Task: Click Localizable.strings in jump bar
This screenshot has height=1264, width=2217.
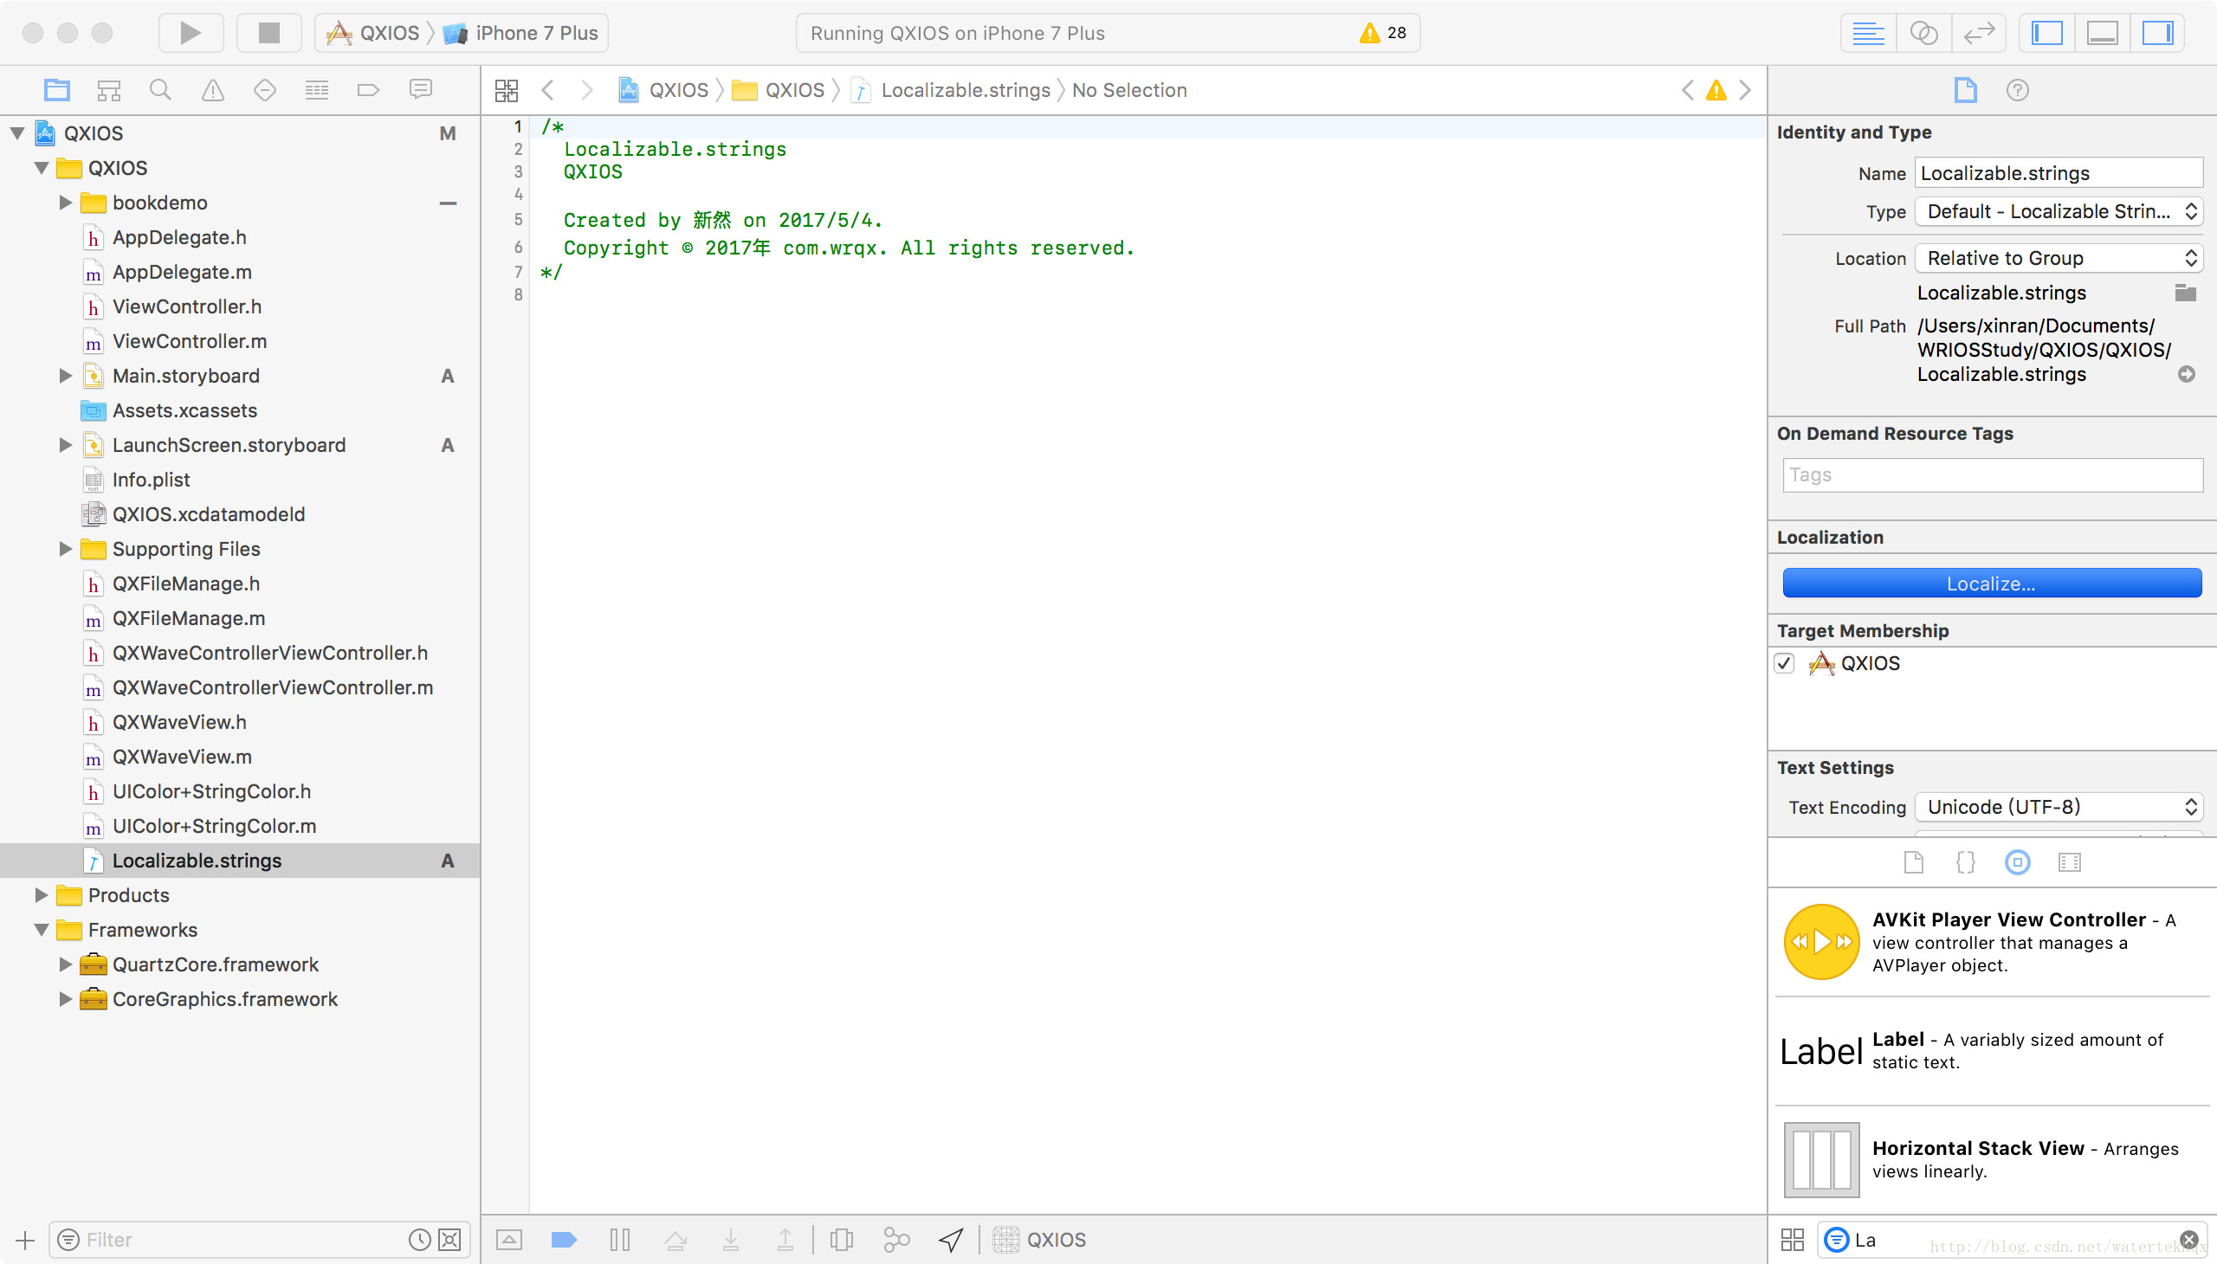Action: tap(952, 90)
